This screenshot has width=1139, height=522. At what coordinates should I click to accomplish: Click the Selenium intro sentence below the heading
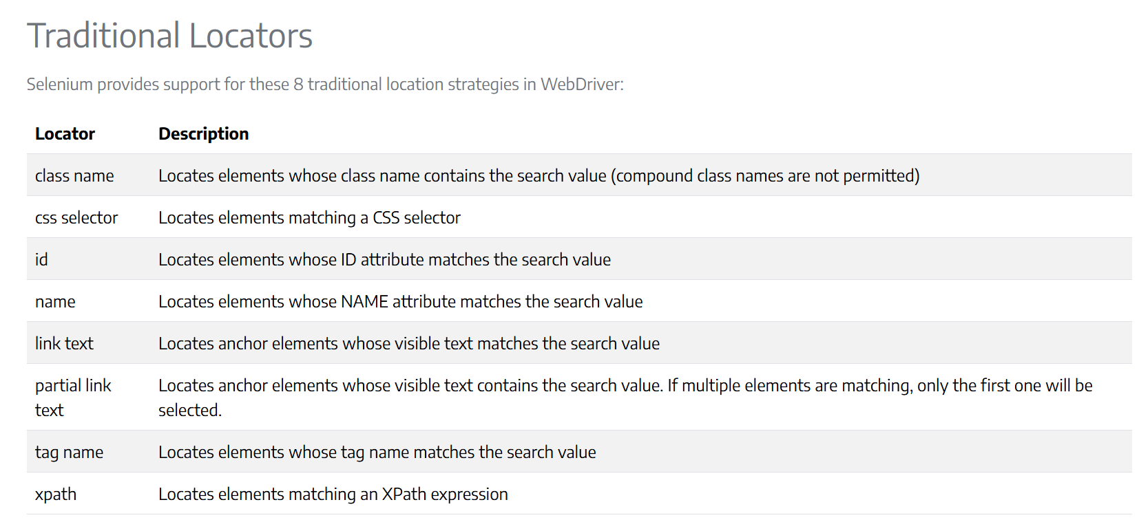pos(324,84)
